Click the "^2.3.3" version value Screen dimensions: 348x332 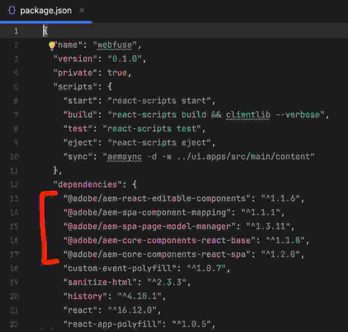167,282
